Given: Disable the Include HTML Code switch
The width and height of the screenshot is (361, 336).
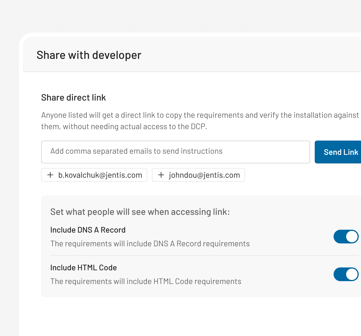Looking at the screenshot, I should click(346, 274).
